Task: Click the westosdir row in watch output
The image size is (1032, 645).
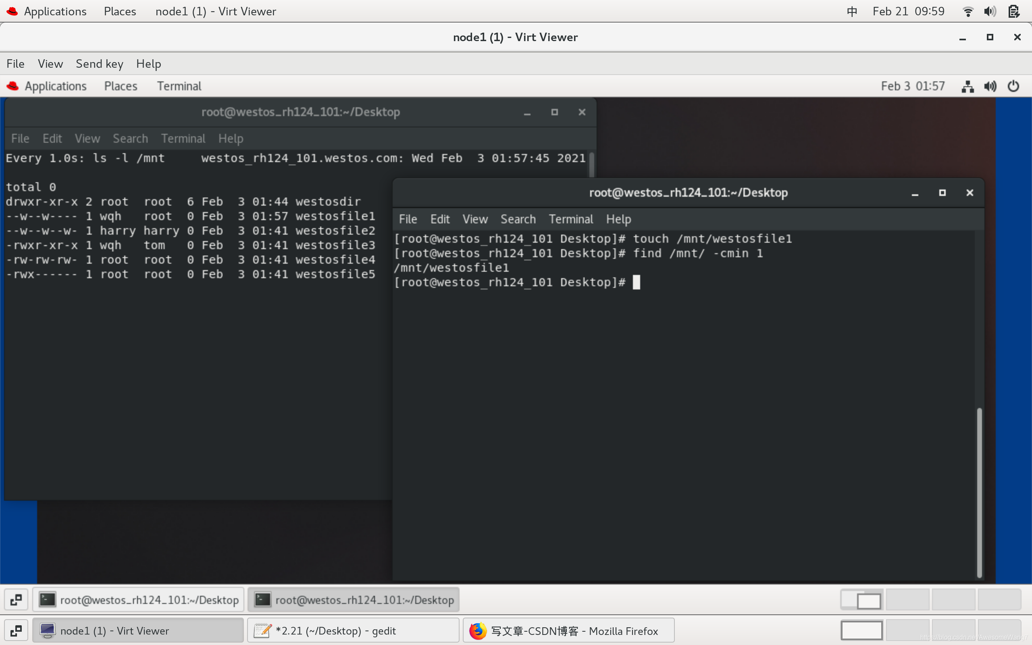Action: pyautogui.click(x=183, y=202)
